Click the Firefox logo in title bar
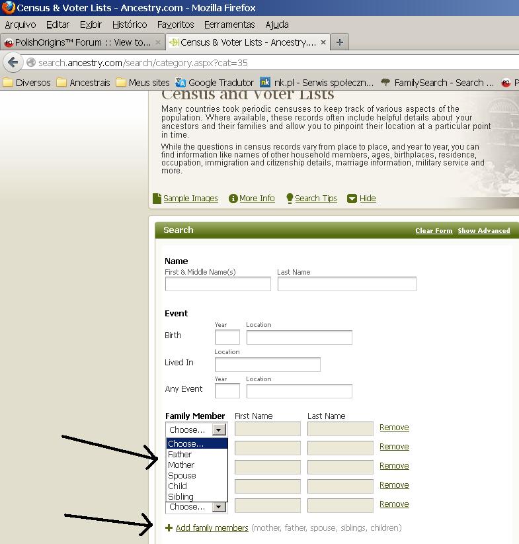 [9, 8]
